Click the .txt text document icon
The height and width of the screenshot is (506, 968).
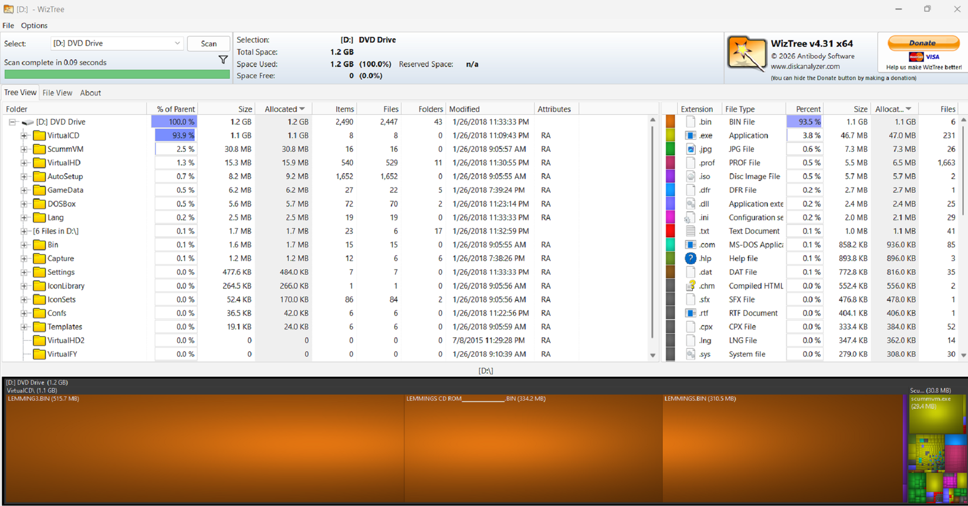[691, 231]
